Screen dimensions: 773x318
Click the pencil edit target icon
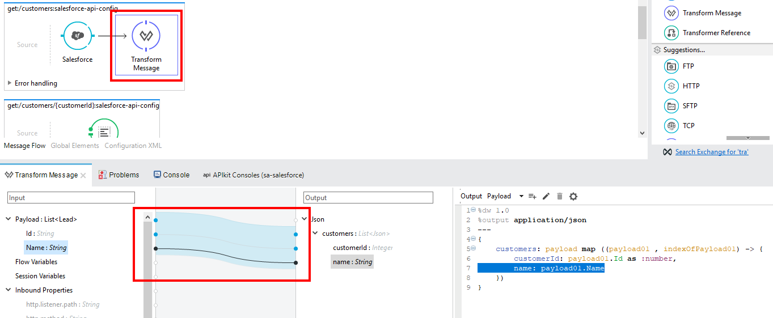[x=546, y=196]
